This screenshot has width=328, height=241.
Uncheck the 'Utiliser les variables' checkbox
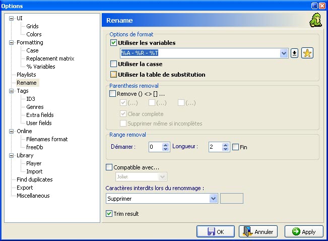[x=113, y=43]
